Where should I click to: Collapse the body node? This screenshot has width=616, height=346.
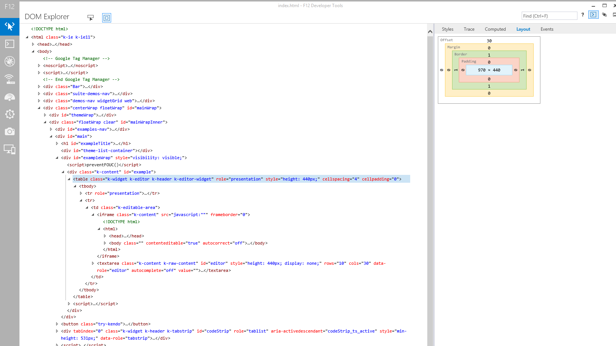pos(33,51)
